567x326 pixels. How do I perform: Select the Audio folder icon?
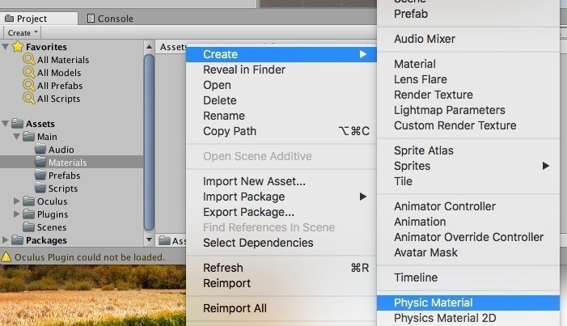(x=40, y=149)
